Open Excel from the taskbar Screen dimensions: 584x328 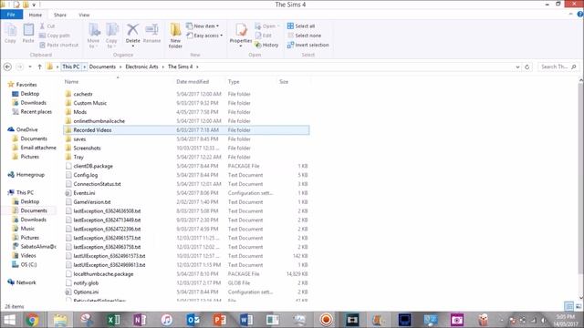tap(113, 320)
